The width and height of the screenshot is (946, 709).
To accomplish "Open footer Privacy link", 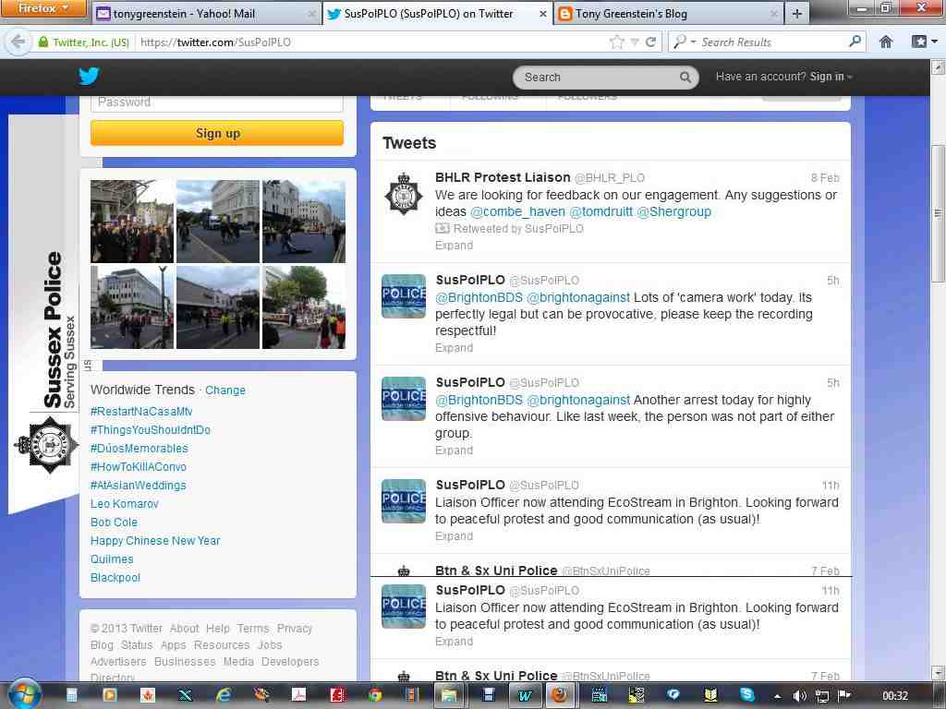I will (x=295, y=628).
